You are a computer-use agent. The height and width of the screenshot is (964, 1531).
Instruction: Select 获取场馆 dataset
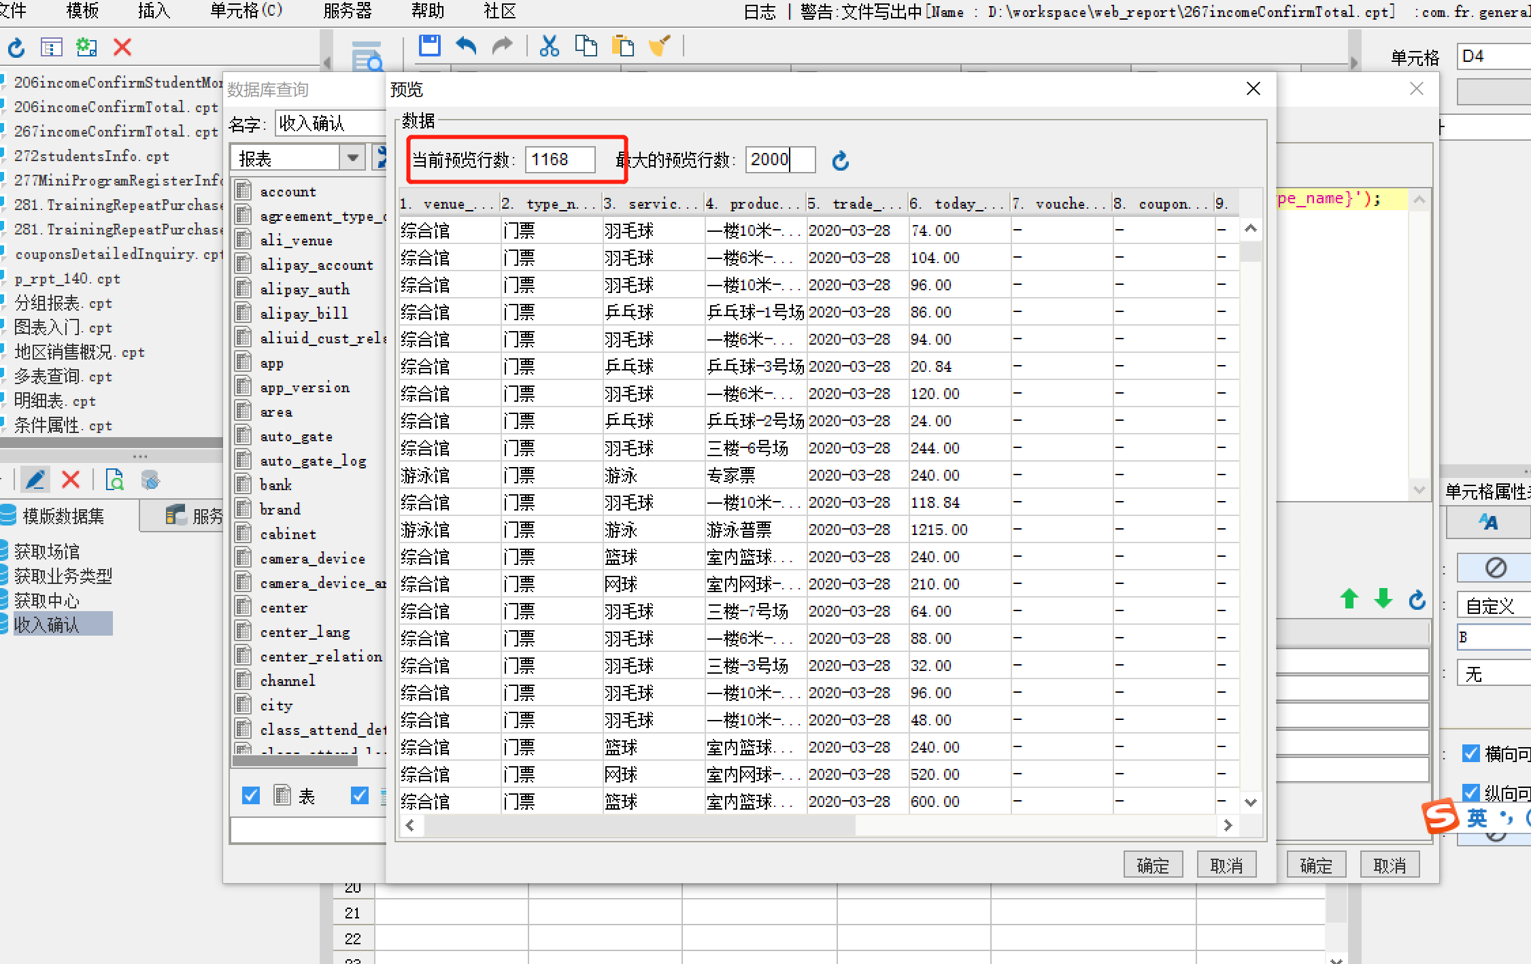point(46,551)
